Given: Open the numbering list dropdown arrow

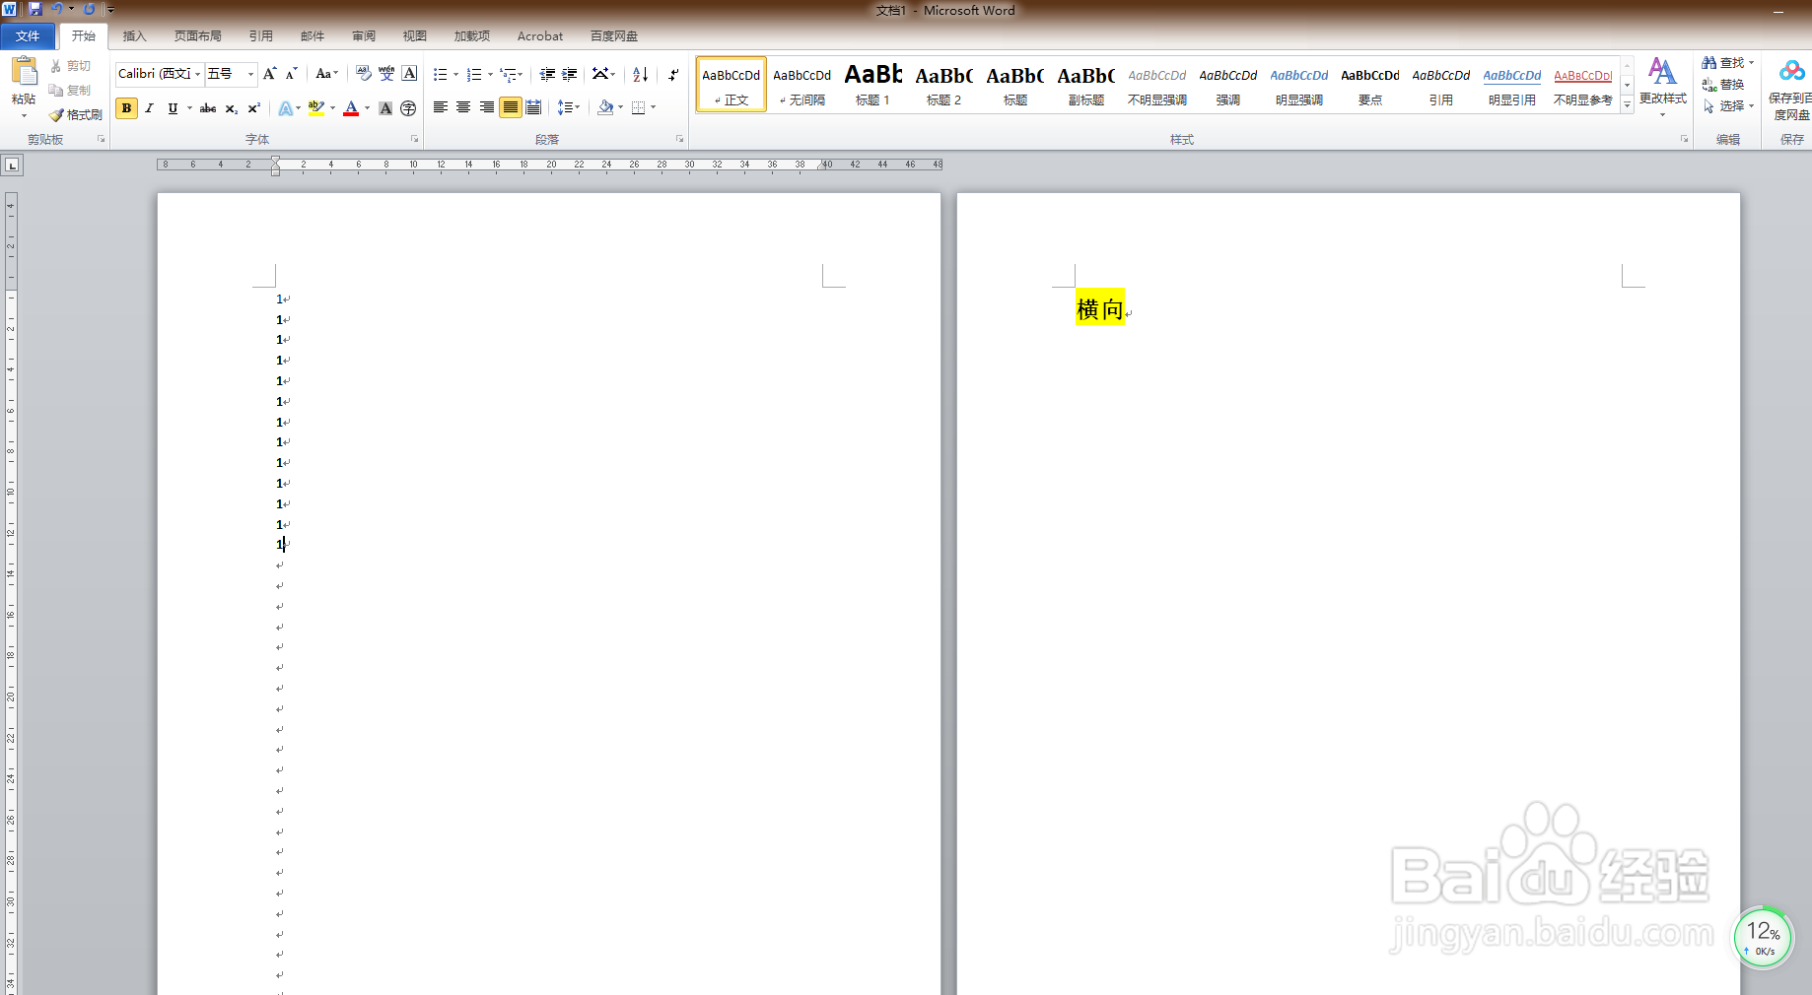Looking at the screenshot, I should (x=490, y=75).
